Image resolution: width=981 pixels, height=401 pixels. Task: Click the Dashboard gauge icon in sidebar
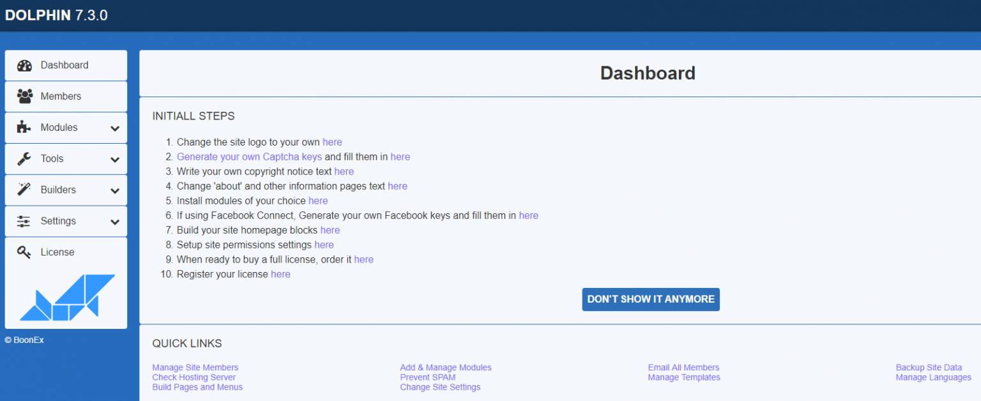point(24,66)
